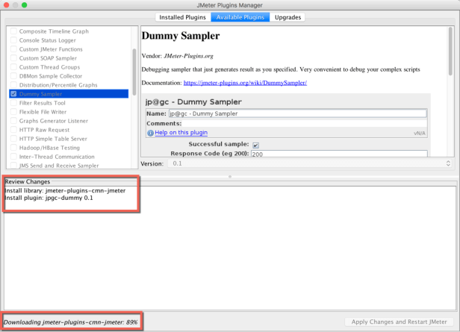Select JMS Send and Receive Sampler entry

(x=59, y=166)
